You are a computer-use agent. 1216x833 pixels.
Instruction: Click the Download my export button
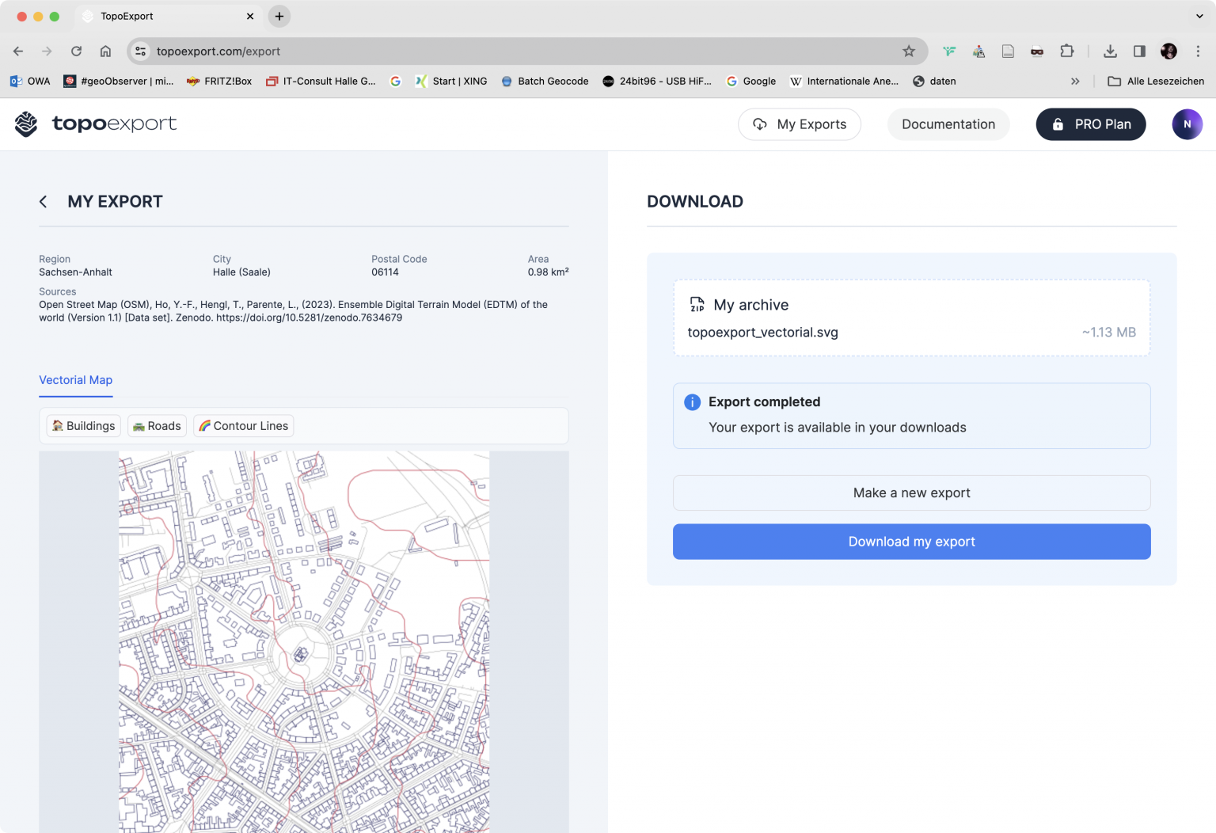coord(911,542)
